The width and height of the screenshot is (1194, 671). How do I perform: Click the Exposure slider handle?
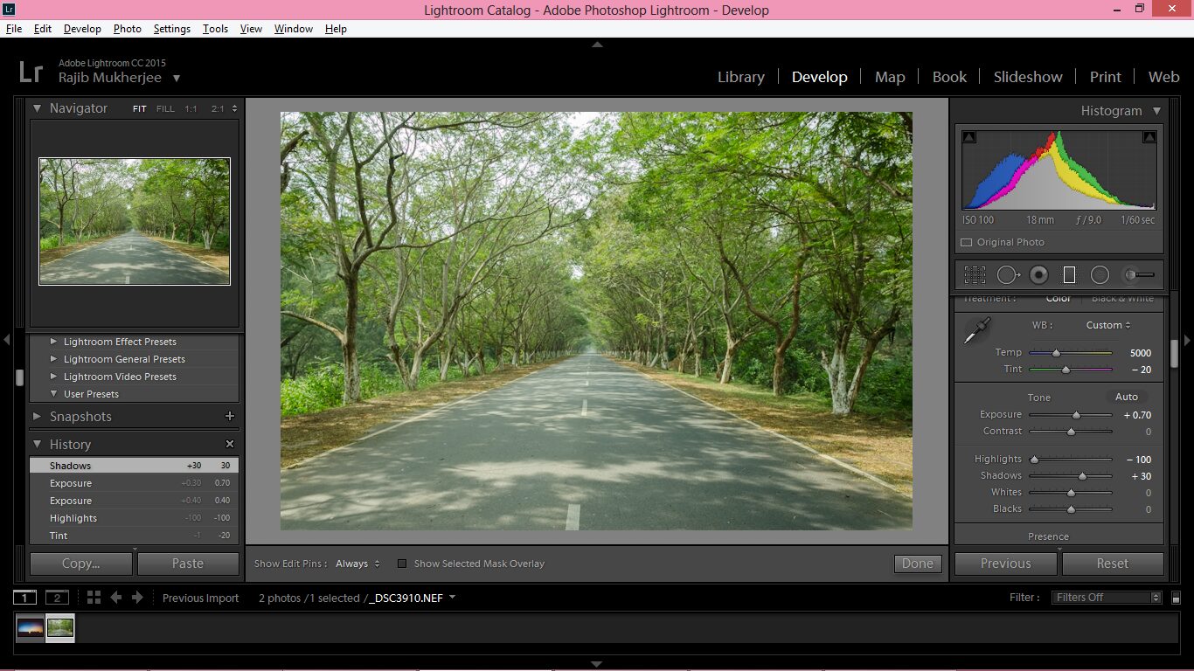(x=1076, y=415)
